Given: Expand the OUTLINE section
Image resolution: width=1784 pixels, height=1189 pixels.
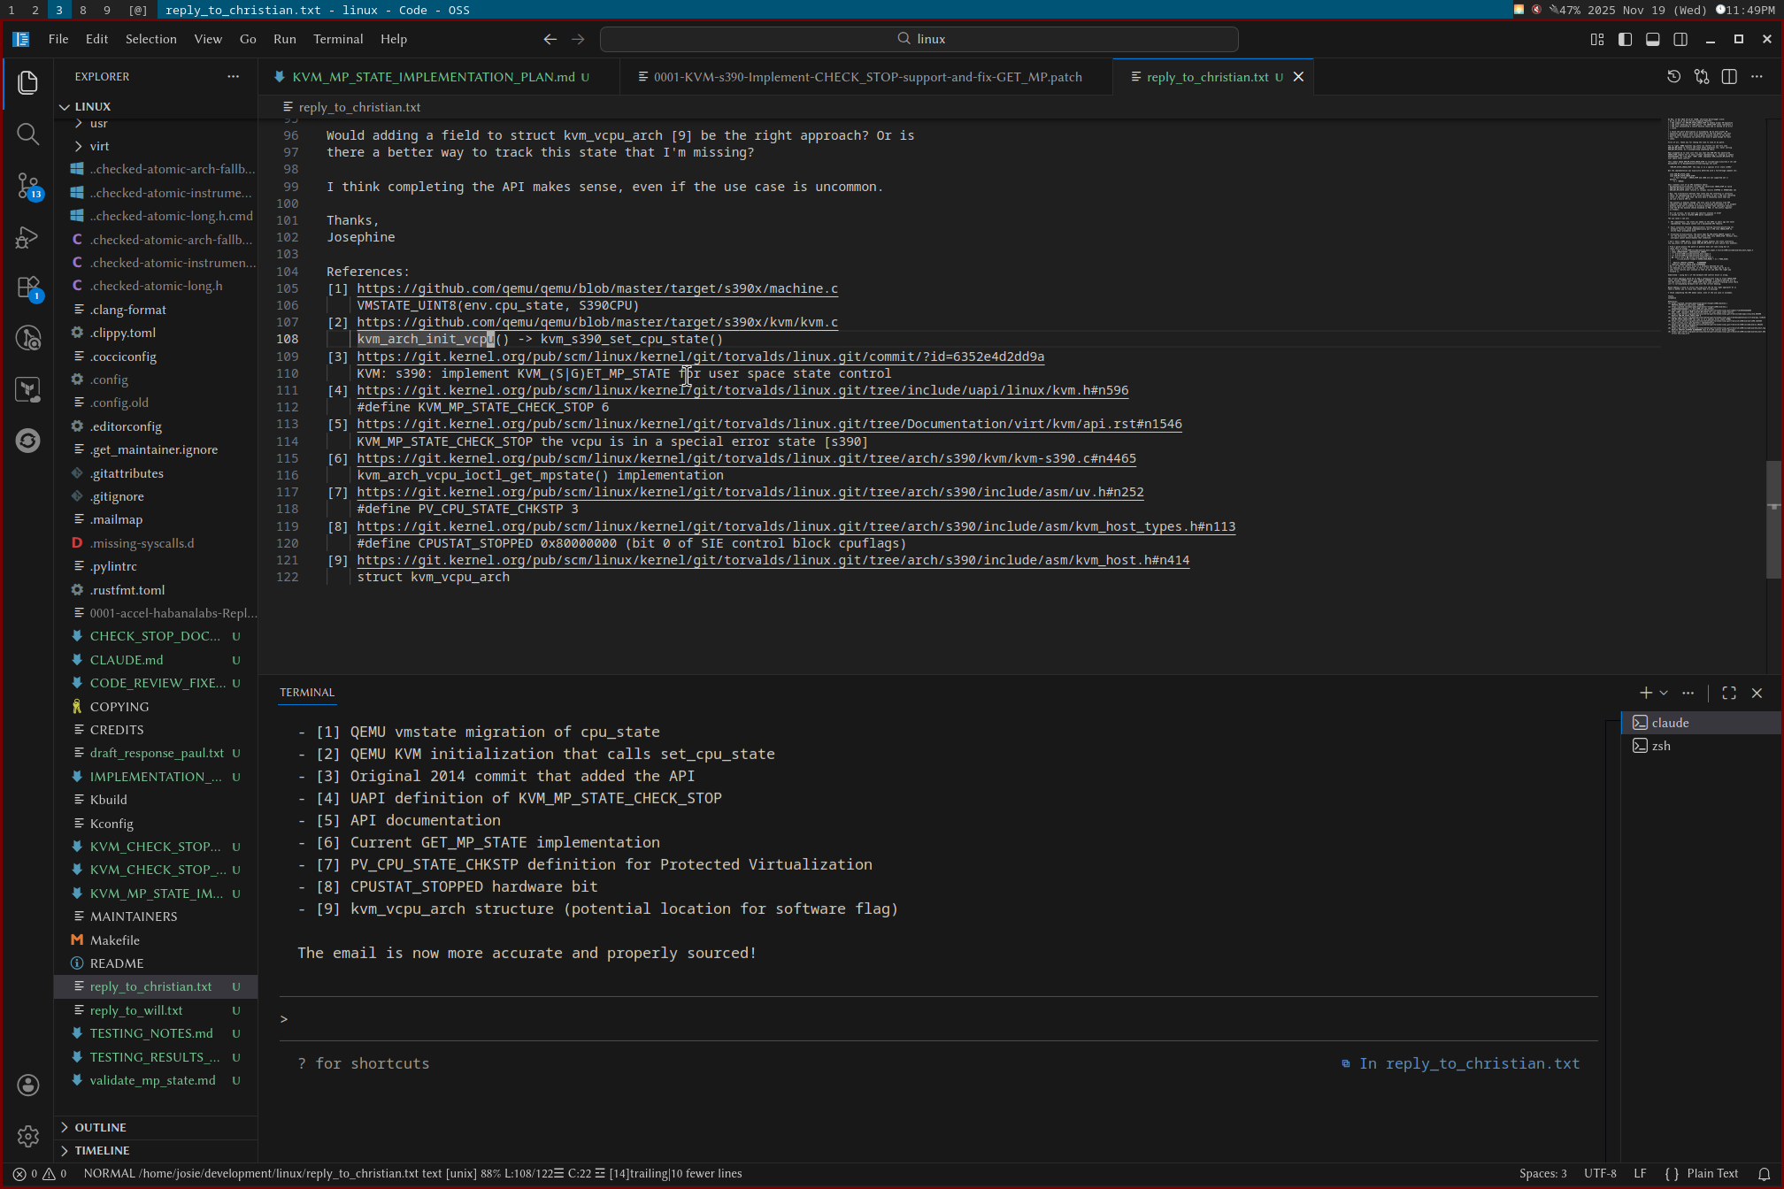Looking at the screenshot, I should (x=100, y=1127).
